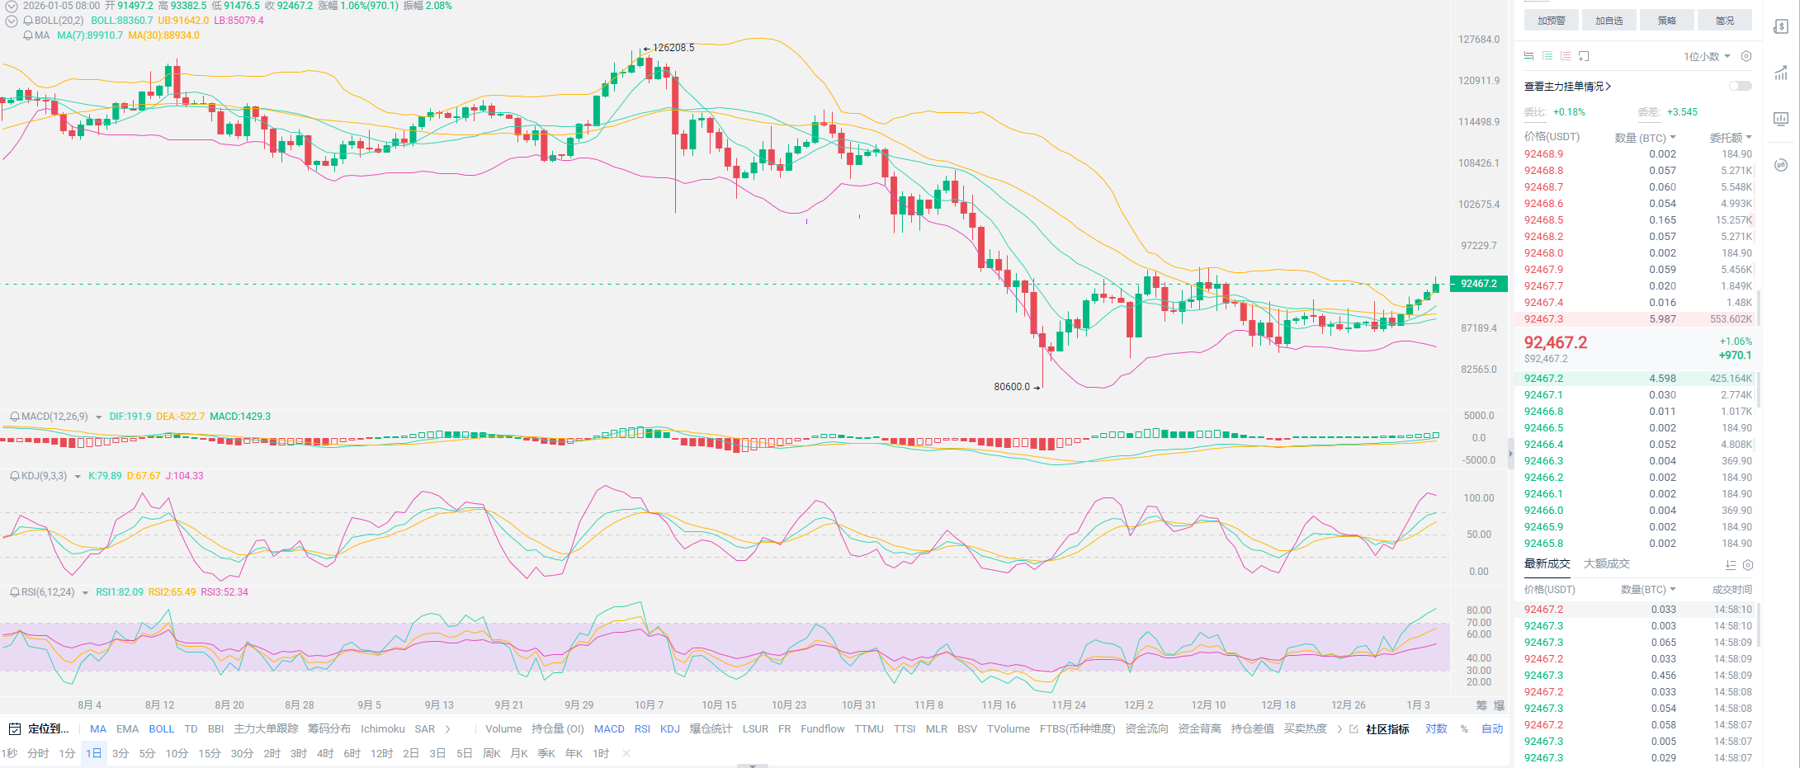
Task: Click the calendar icon beside 定位到
Action: (x=14, y=729)
